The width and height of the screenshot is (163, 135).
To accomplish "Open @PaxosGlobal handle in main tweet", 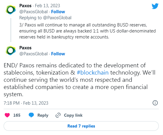I will point(33,54).
